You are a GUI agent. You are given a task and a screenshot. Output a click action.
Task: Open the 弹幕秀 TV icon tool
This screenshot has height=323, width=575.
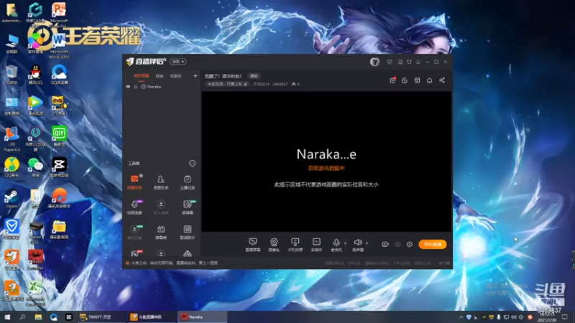[160, 232]
